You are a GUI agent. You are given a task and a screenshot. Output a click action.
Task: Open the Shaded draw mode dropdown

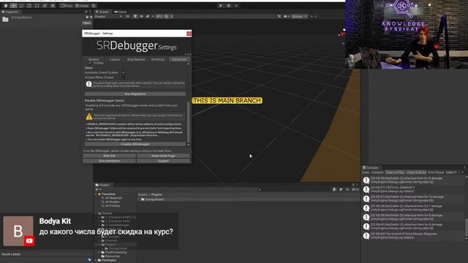pos(108,16)
